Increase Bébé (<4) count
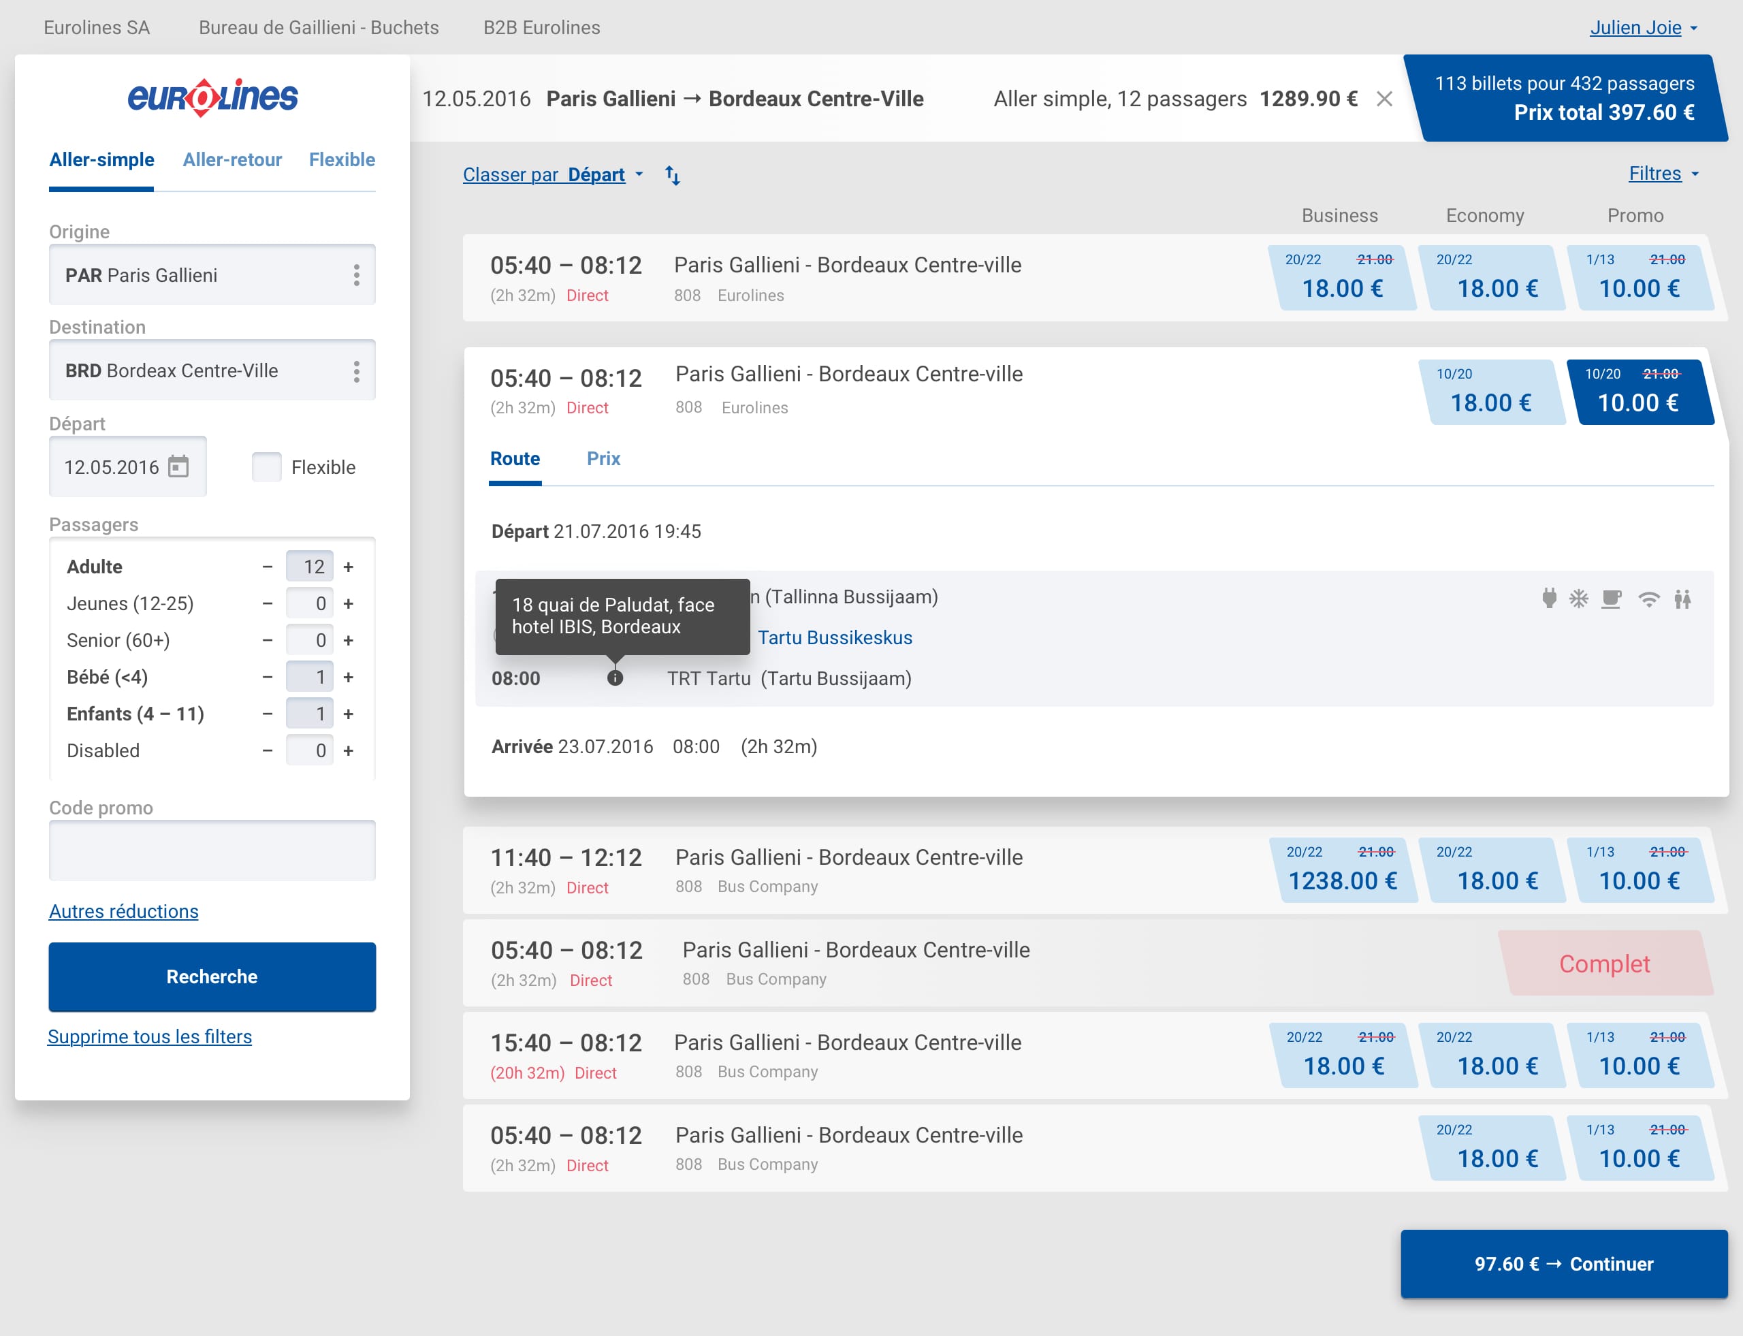 point(349,677)
